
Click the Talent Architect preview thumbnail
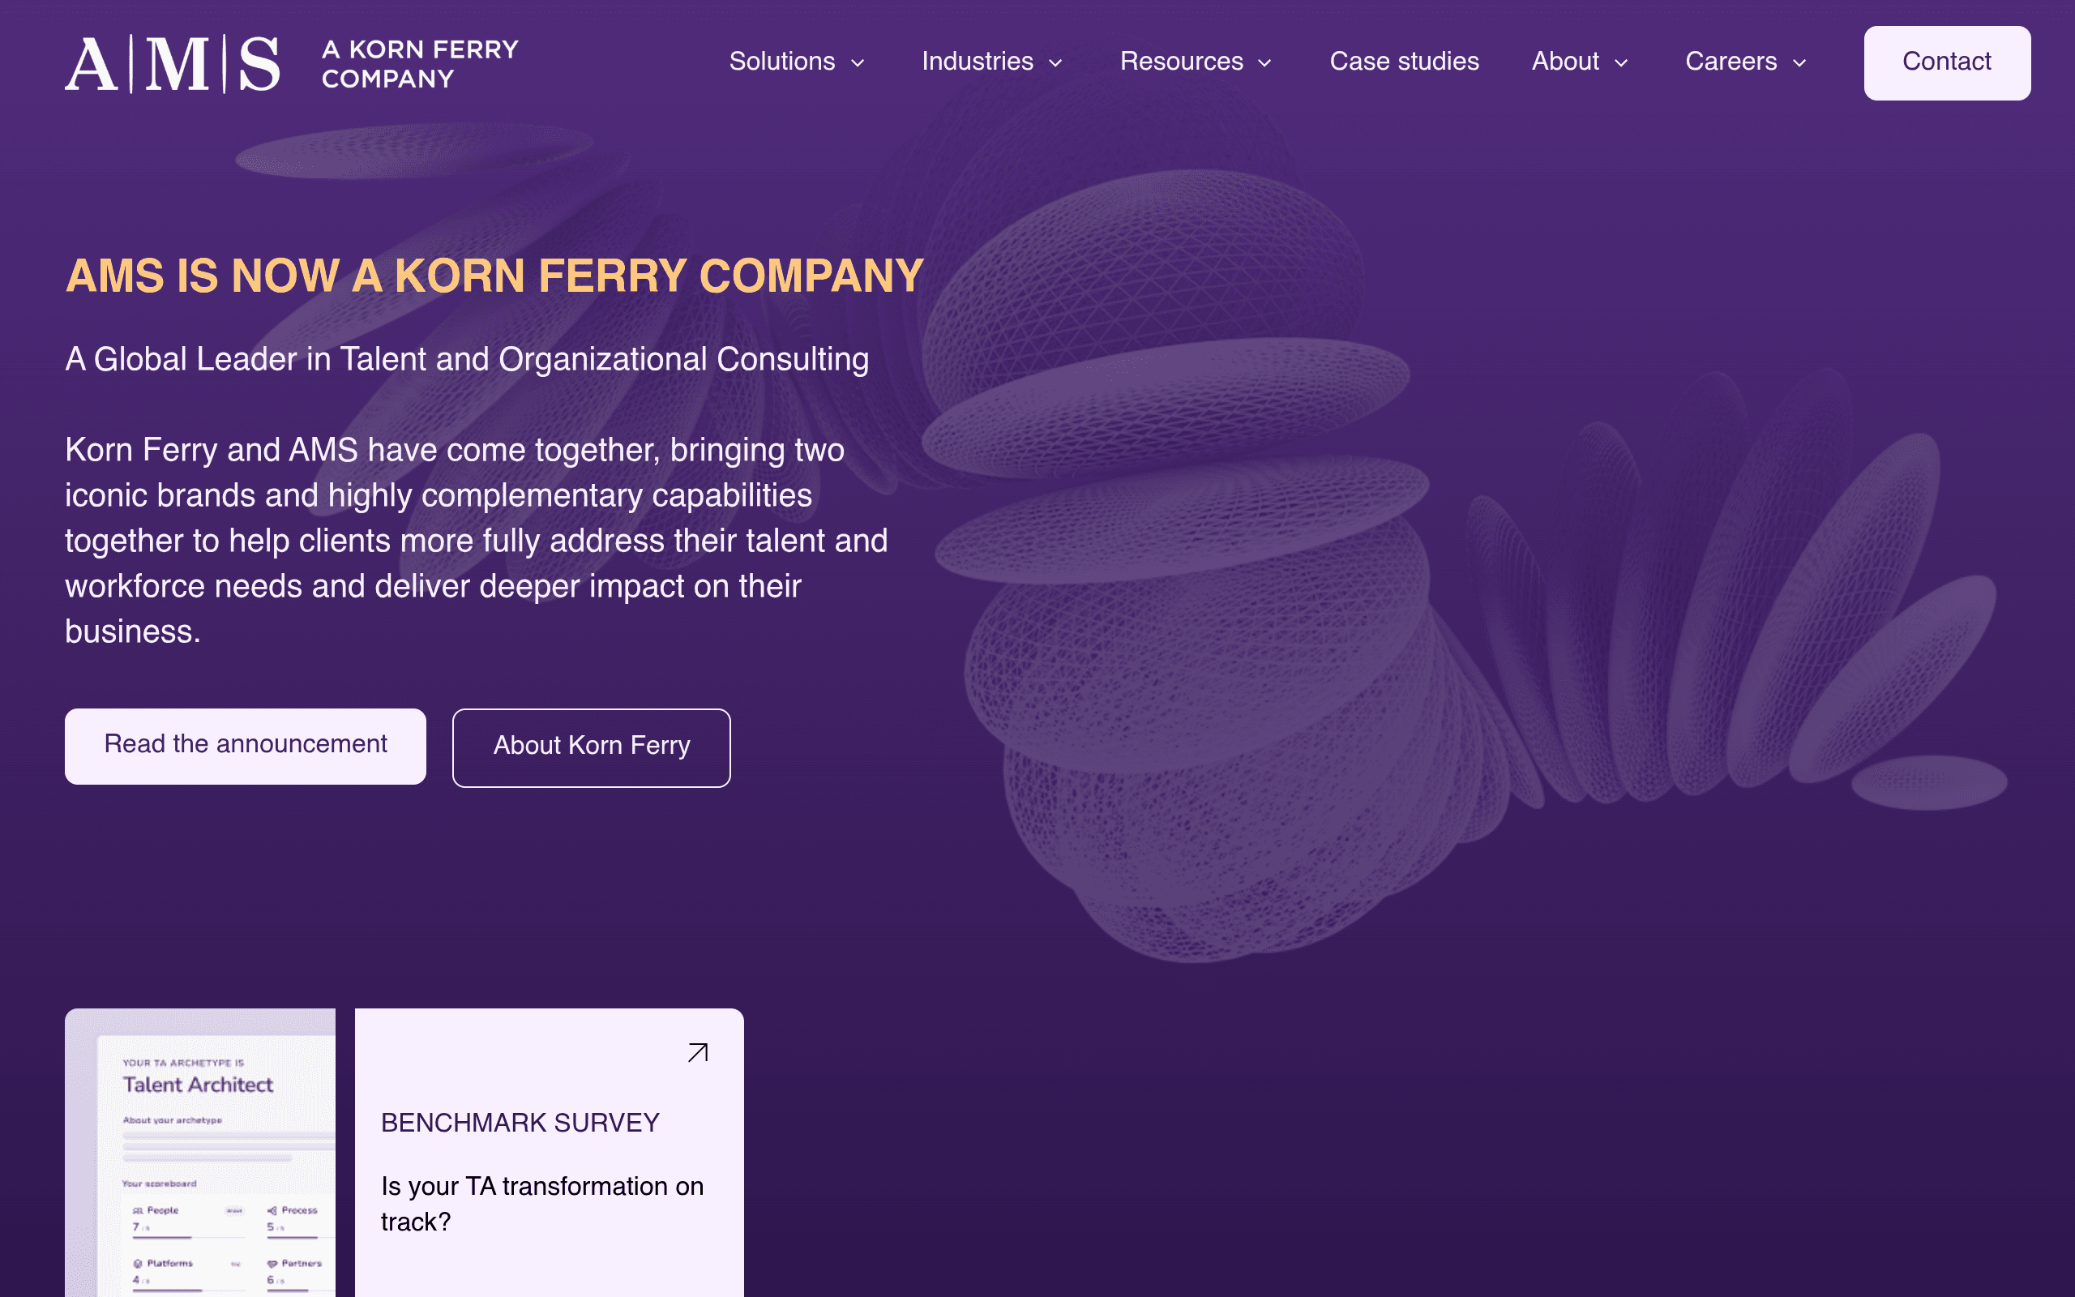point(201,1152)
